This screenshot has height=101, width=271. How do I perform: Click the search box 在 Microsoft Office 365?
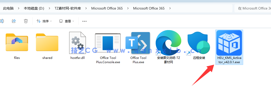point(253,8)
